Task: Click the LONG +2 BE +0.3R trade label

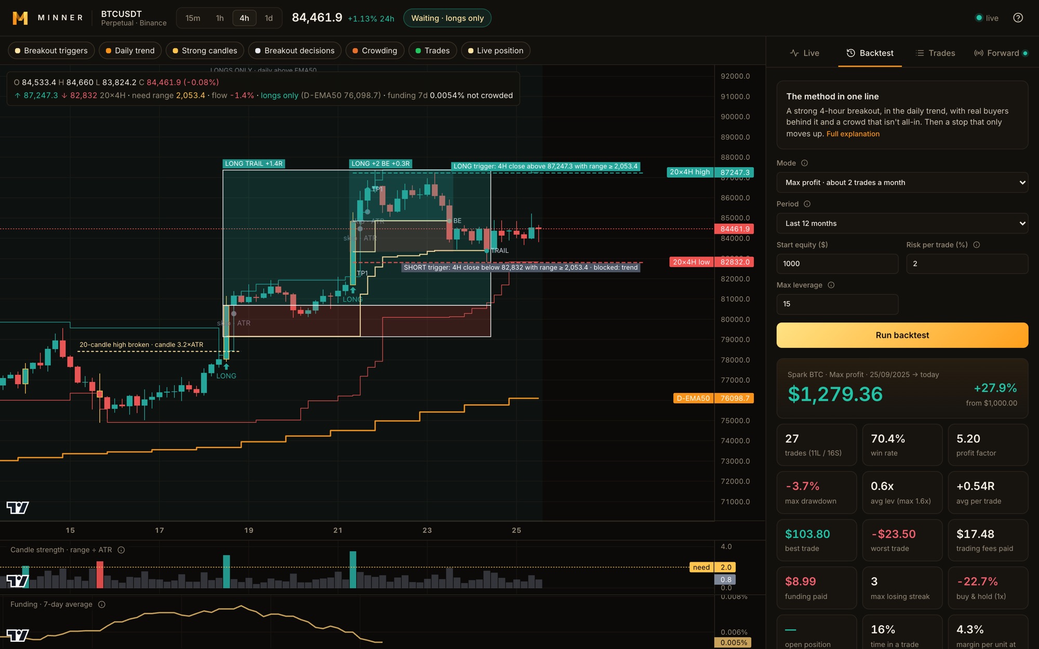Action: pos(381,164)
